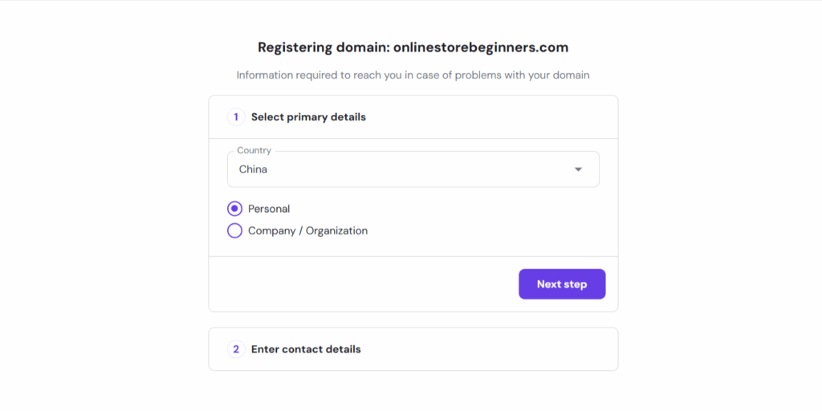Click the information subtitle below the heading
This screenshot has height=411, width=822.
[x=413, y=75]
